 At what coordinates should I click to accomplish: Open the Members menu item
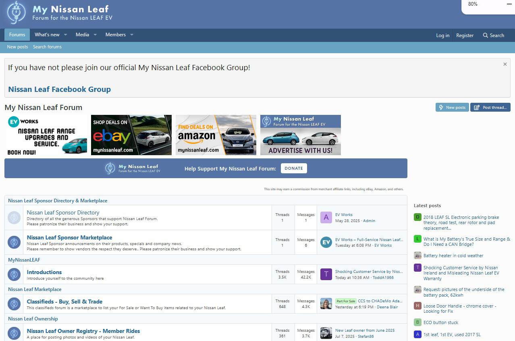116,35
